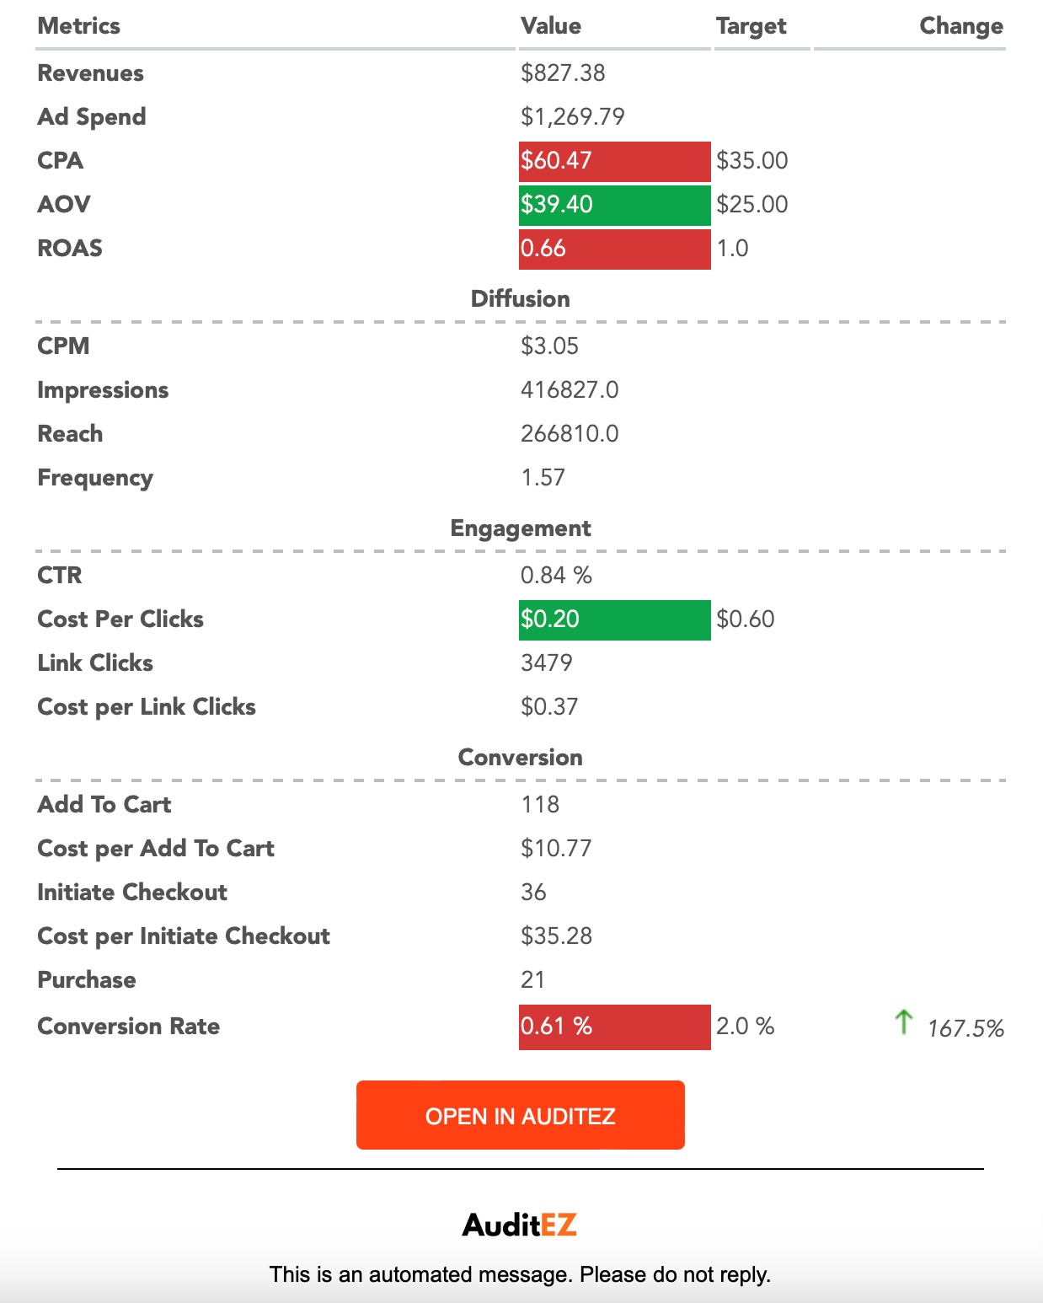Click the green AOV value $39.40 cell
The height and width of the screenshot is (1303, 1043).
[615, 205]
